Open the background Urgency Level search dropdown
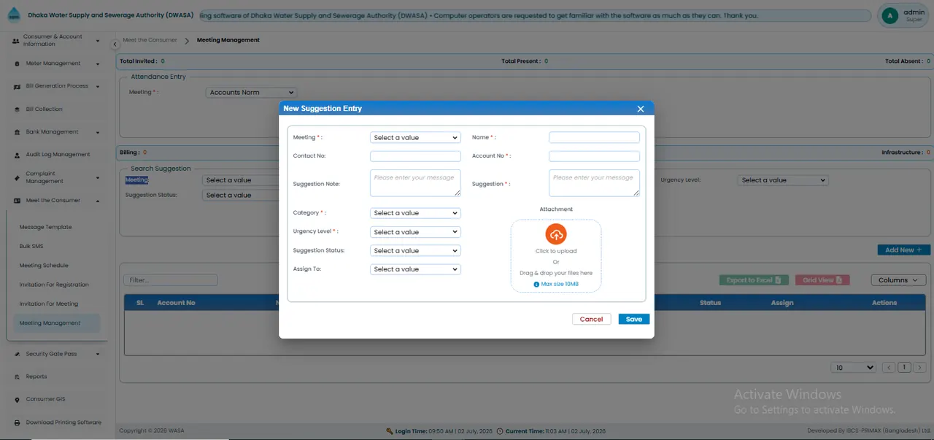 783,180
